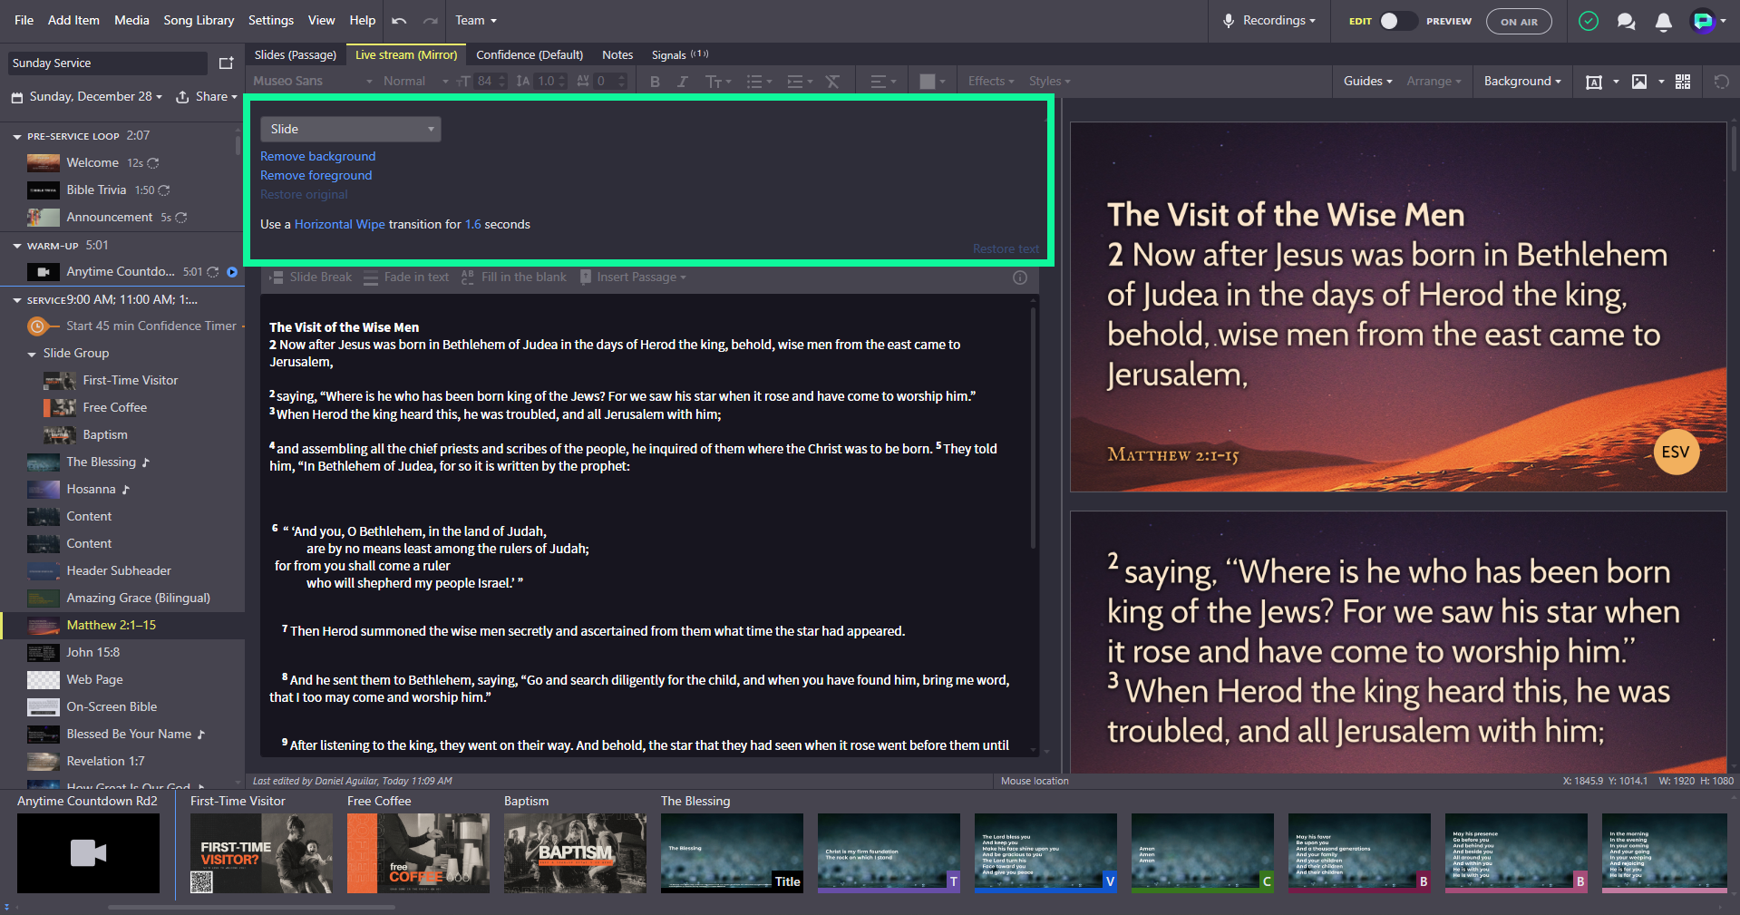Open the Normal font weight dropdown
Image resolution: width=1740 pixels, height=915 pixels.
(414, 82)
